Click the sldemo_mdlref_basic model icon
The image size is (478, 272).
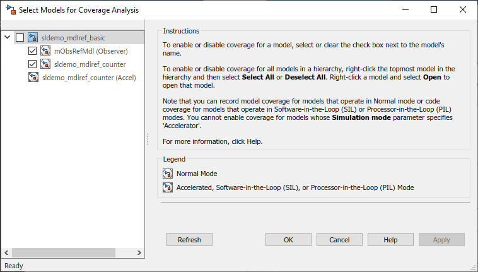(32, 37)
